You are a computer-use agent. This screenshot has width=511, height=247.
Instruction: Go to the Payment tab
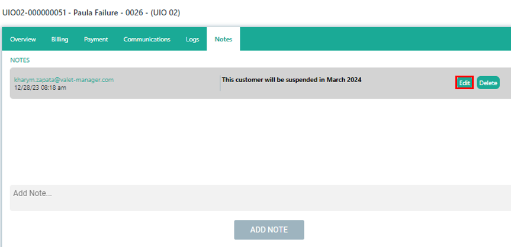[96, 40]
